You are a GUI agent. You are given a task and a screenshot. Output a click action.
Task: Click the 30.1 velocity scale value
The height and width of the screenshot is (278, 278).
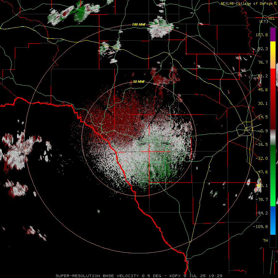(x=263, y=103)
